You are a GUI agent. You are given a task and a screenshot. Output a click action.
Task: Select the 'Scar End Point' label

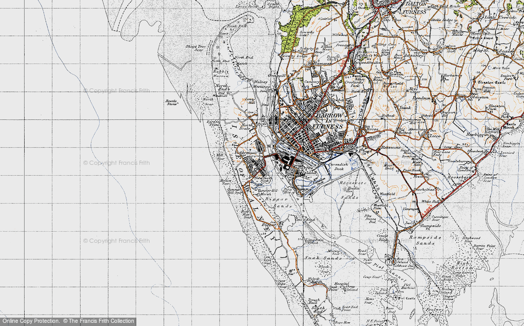click(350, 308)
